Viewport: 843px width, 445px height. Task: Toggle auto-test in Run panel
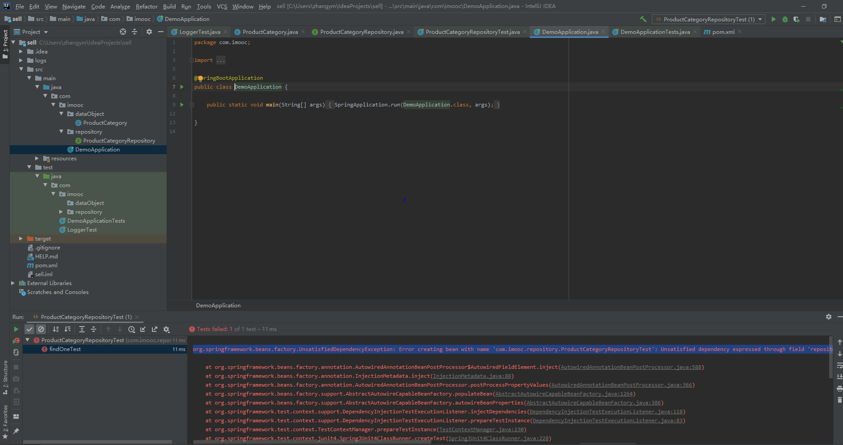click(x=16, y=352)
